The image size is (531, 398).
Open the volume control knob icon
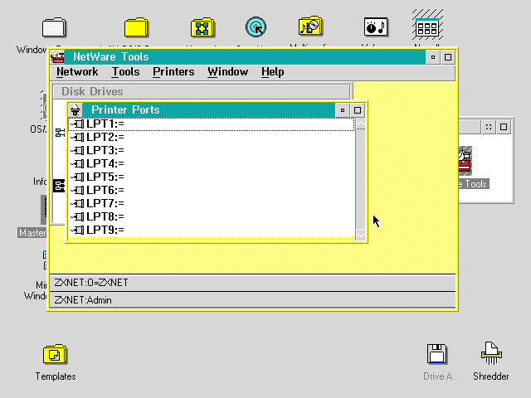[x=376, y=27]
